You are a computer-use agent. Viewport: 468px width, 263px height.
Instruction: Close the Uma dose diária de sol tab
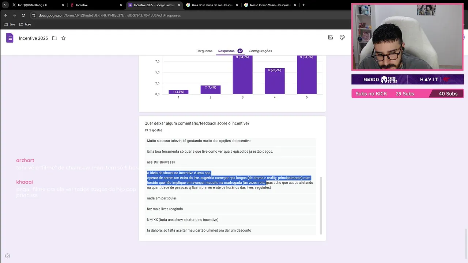pyautogui.click(x=237, y=5)
